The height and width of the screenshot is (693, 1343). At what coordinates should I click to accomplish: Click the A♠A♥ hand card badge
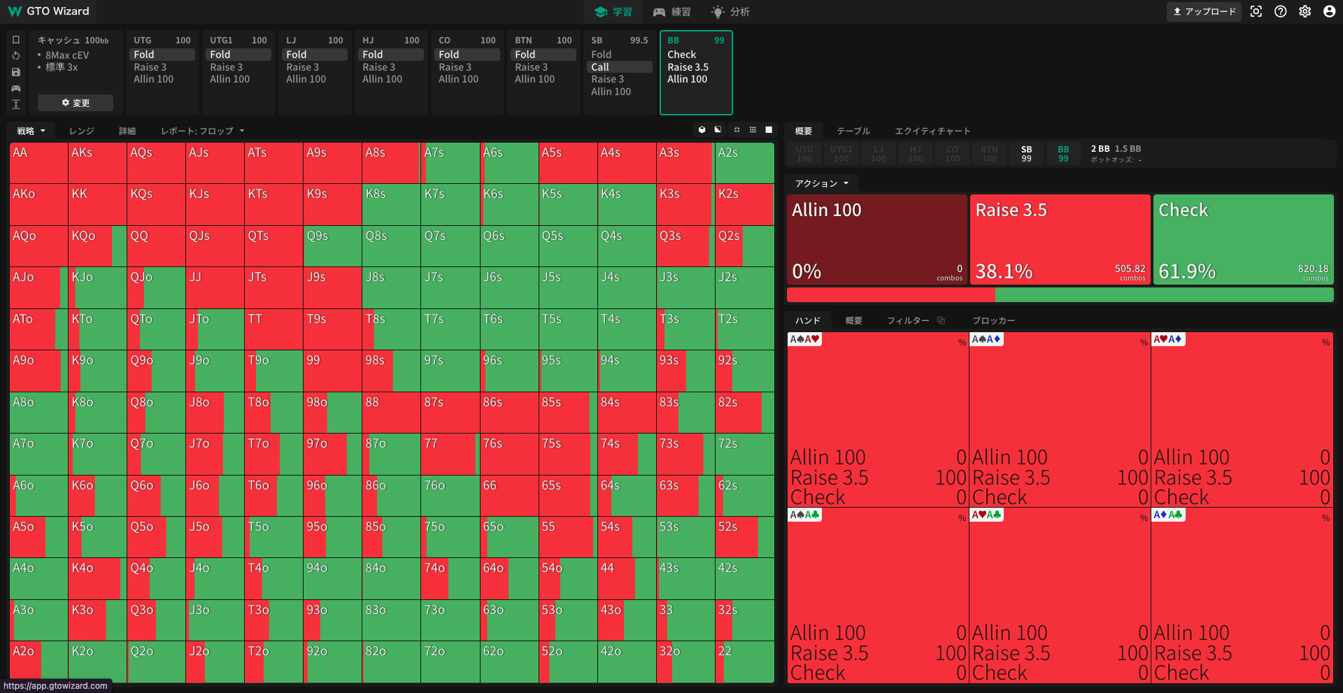coord(804,339)
